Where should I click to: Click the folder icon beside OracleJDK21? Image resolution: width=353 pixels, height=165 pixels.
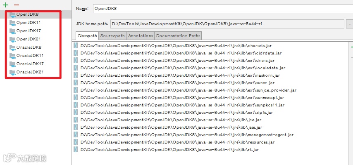[12, 72]
